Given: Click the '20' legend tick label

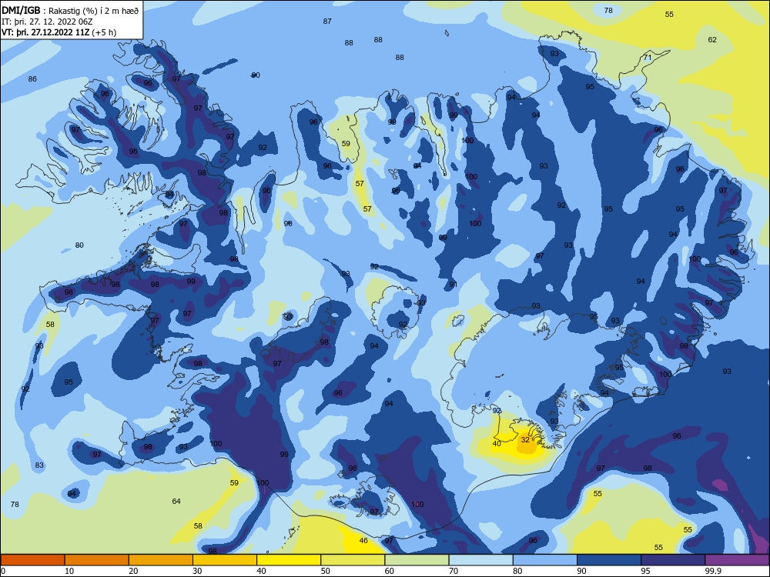Looking at the screenshot, I should tap(133, 571).
